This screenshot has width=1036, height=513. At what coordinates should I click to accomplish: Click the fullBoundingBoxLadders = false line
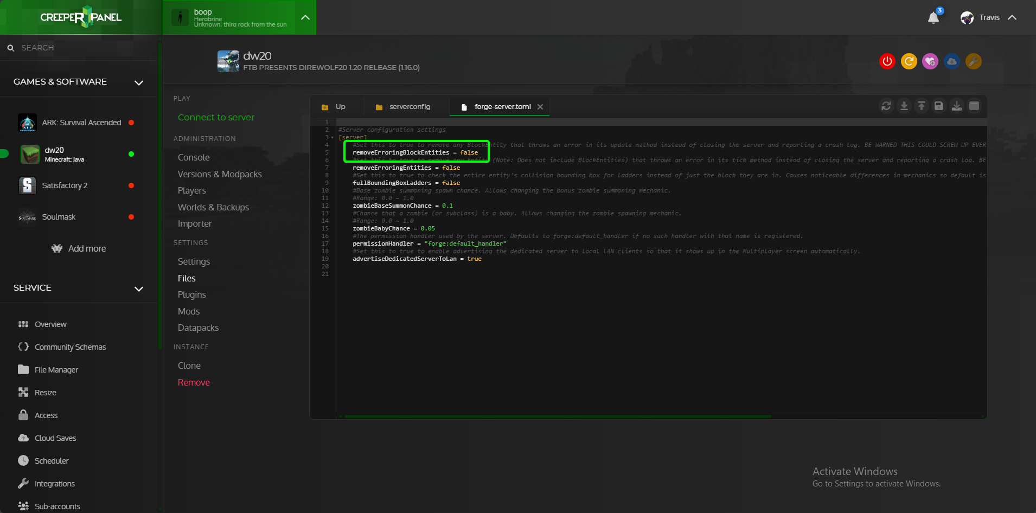coord(406,183)
